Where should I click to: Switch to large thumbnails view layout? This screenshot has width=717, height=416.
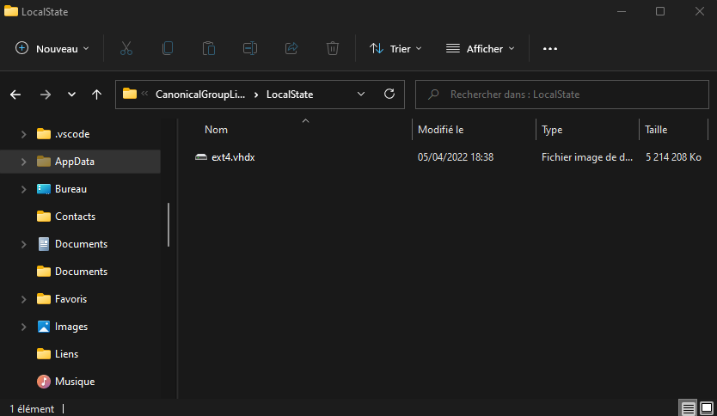[707, 408]
